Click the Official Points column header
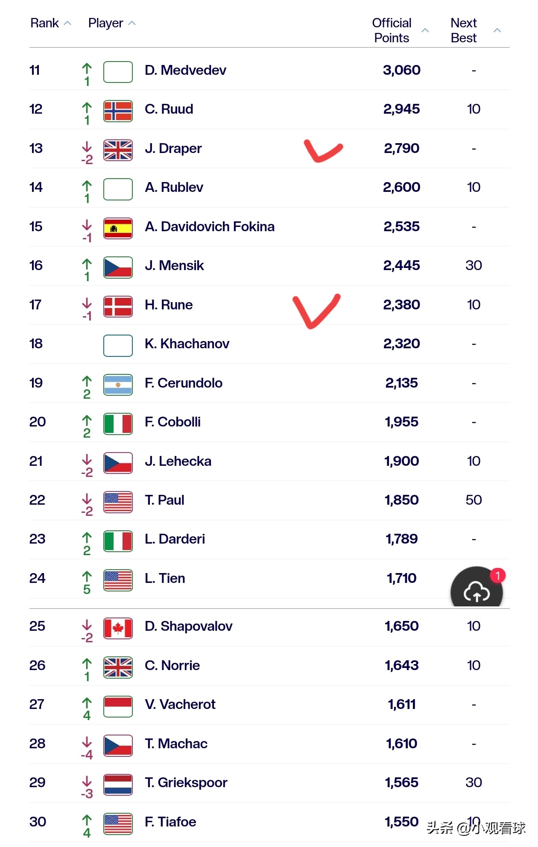The image size is (538, 847). (x=392, y=30)
